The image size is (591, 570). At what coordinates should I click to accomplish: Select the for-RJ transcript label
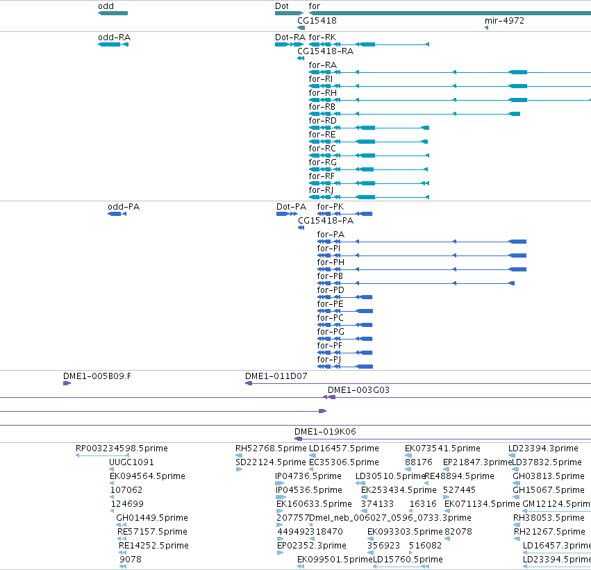(321, 190)
